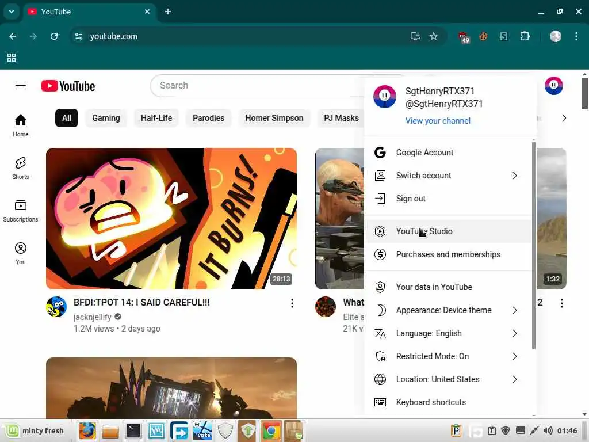The image size is (589, 442).
Task: Open a new browser tab
Action: pos(168,12)
